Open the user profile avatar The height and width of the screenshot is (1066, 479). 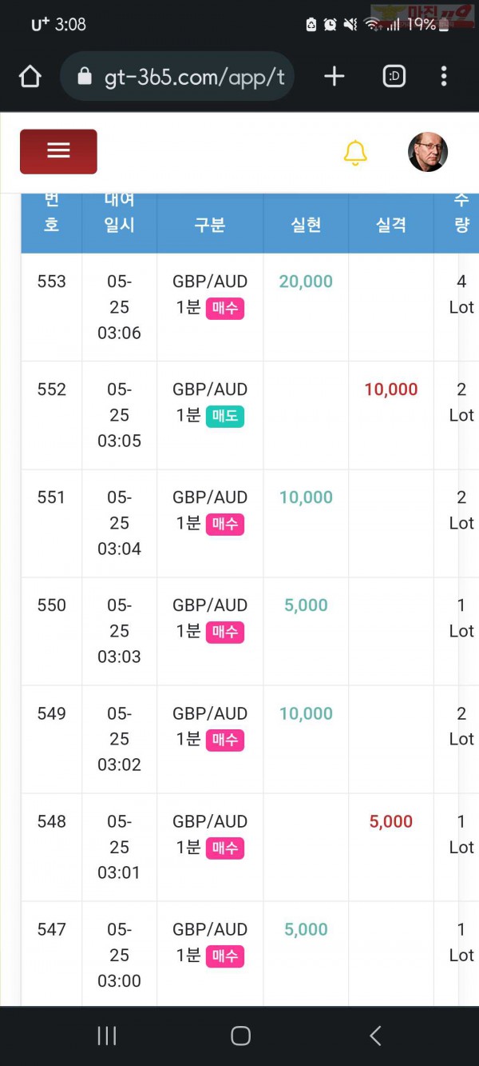(428, 152)
